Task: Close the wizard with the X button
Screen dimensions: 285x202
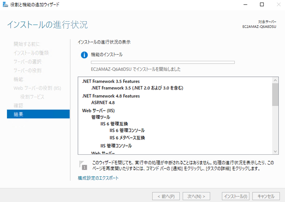Action: pos(278,4)
